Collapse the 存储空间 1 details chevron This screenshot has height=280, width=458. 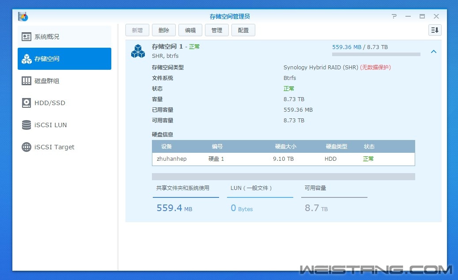click(x=433, y=52)
